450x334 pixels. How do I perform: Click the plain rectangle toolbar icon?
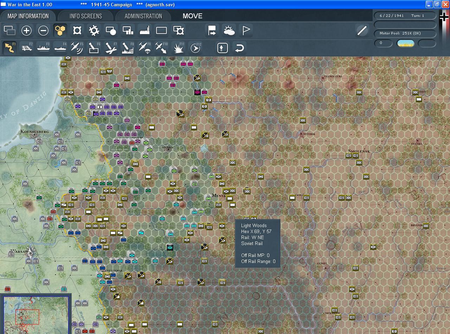161,31
